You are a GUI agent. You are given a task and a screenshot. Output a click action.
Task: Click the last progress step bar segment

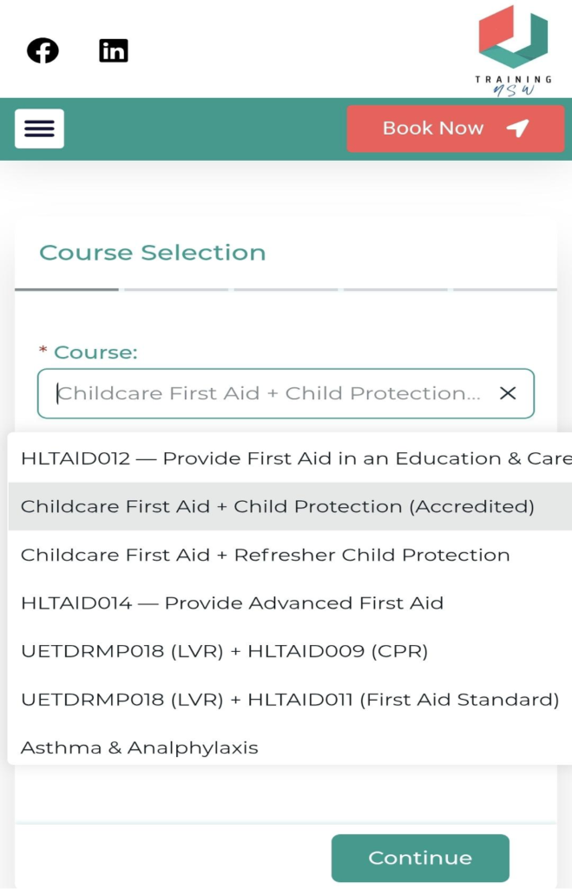pyautogui.click(x=504, y=289)
